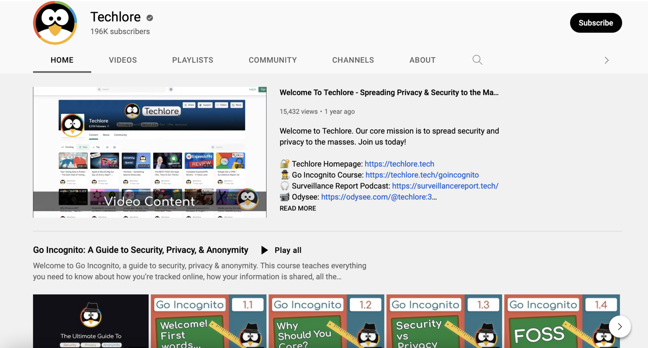Image resolution: width=648 pixels, height=348 pixels.
Task: Select the PLAYLISTS tab
Action: tap(193, 60)
